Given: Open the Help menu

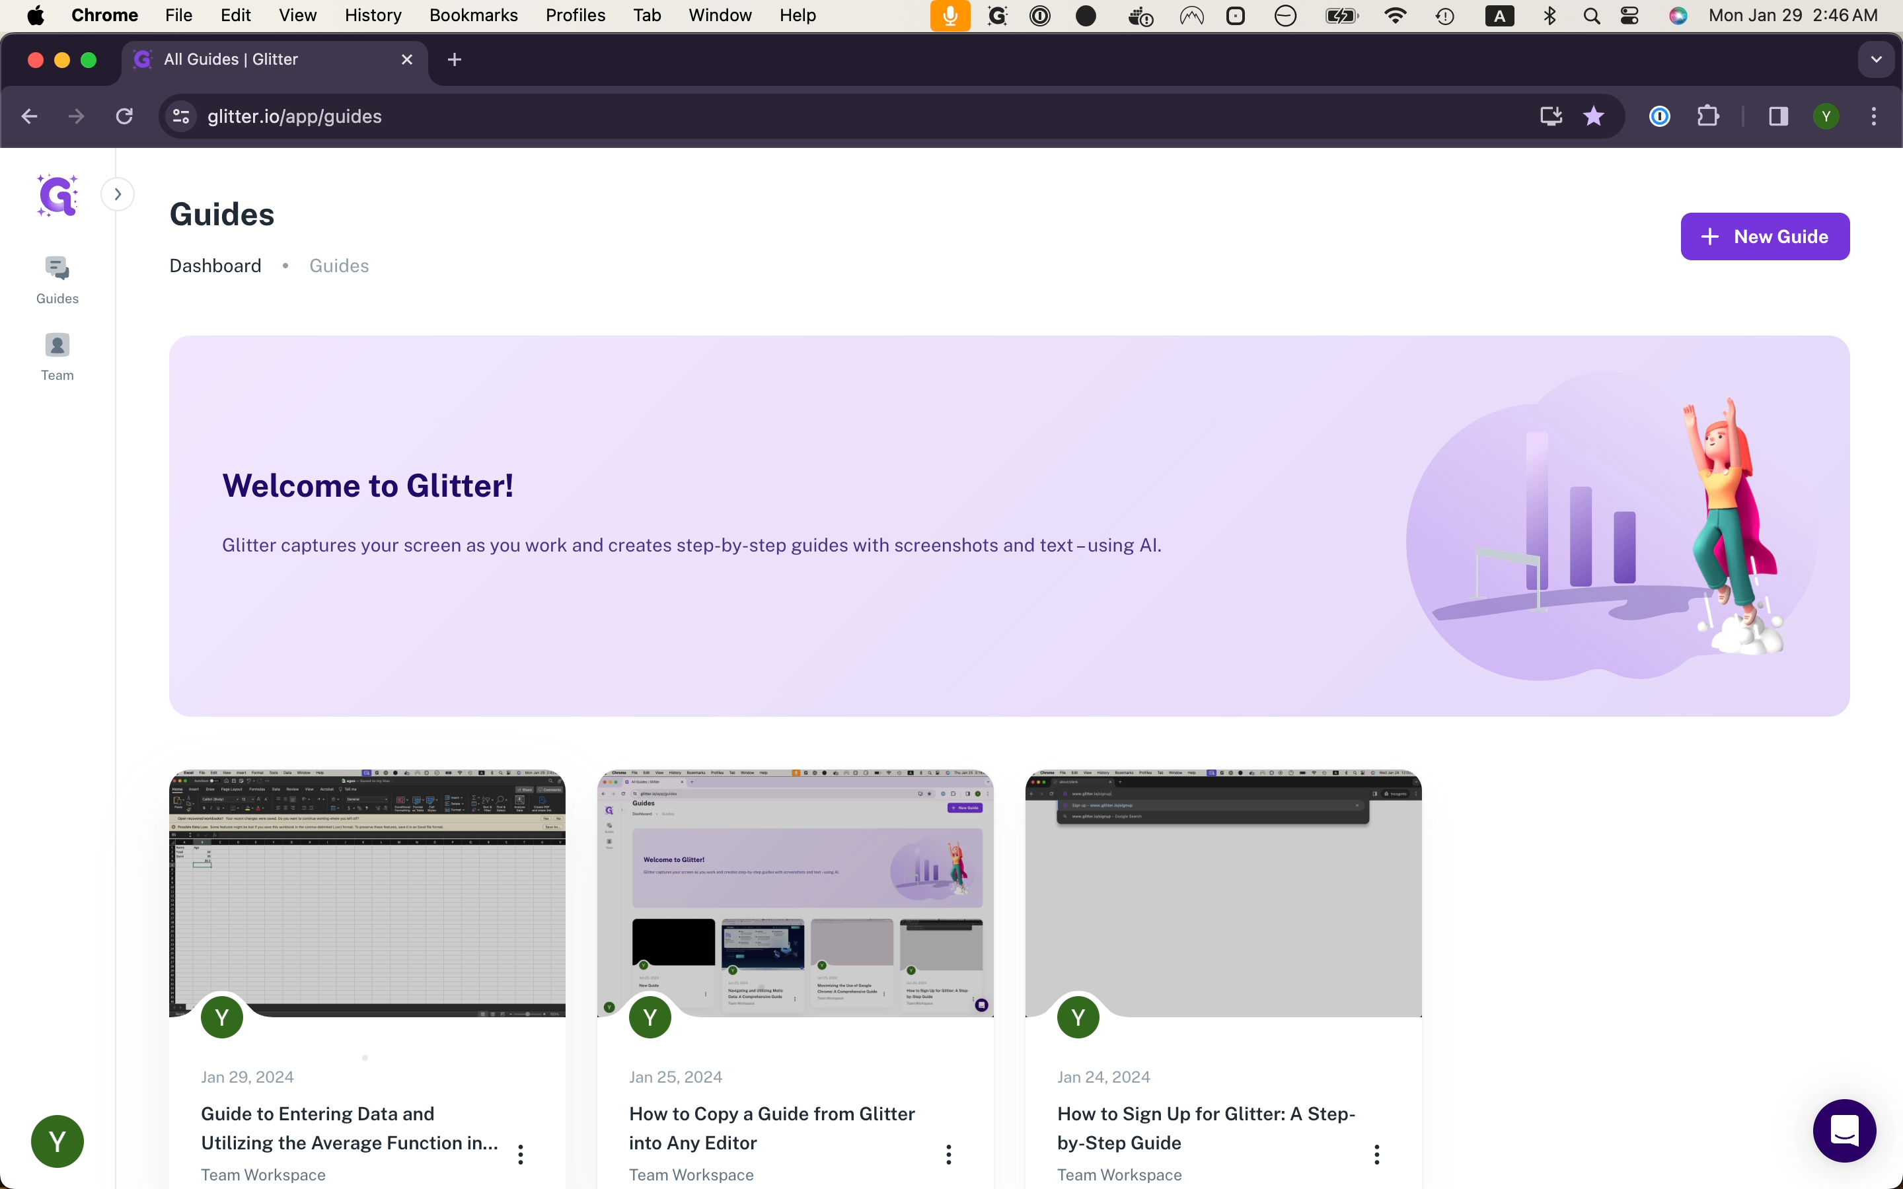Looking at the screenshot, I should click(x=798, y=15).
